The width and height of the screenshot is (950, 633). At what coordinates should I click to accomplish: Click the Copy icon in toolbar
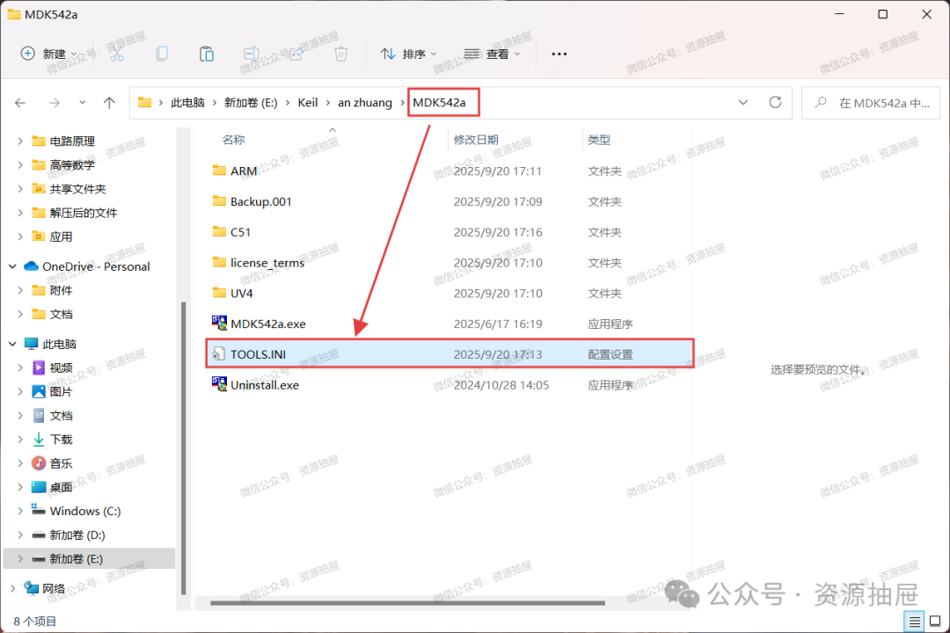(x=162, y=54)
